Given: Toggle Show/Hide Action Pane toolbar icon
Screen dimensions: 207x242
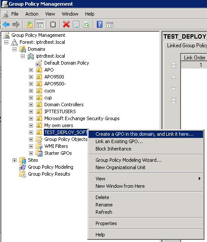Looking at the screenshot, I should [110, 25].
